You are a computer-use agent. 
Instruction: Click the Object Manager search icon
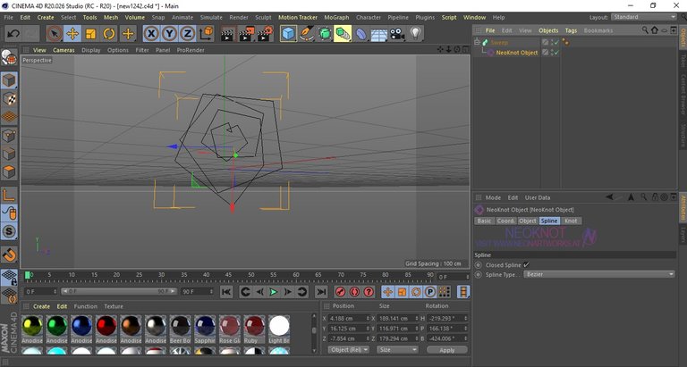click(x=645, y=30)
